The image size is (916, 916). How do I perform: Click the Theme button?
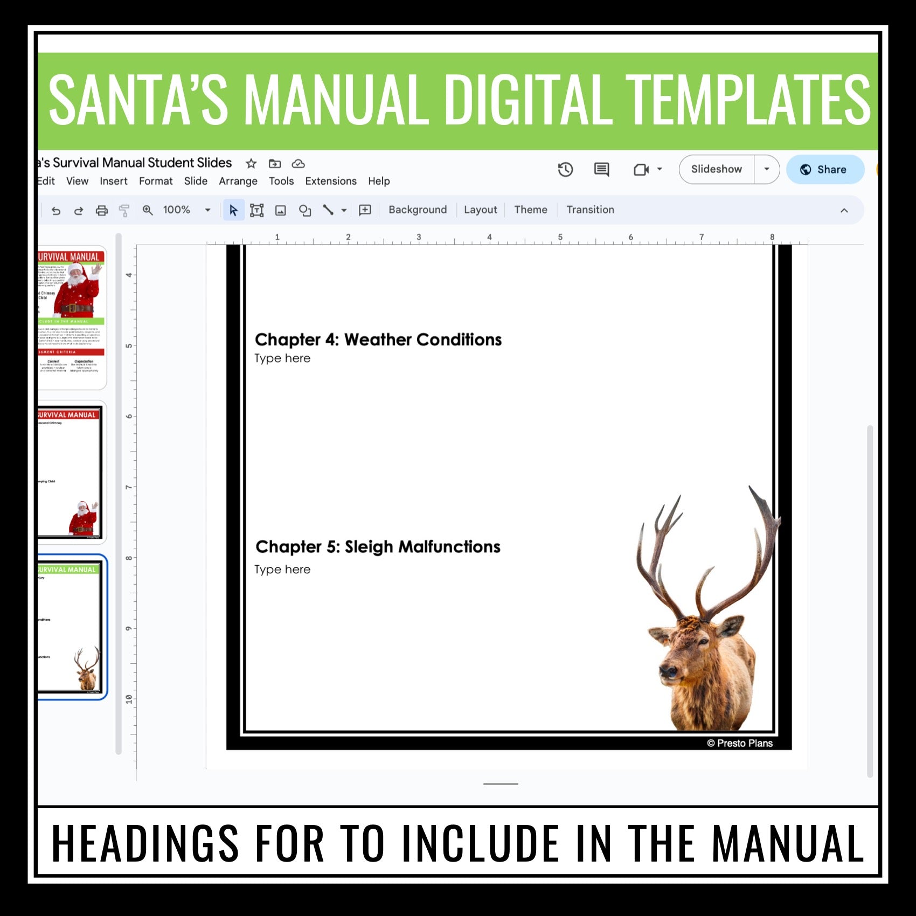(531, 210)
